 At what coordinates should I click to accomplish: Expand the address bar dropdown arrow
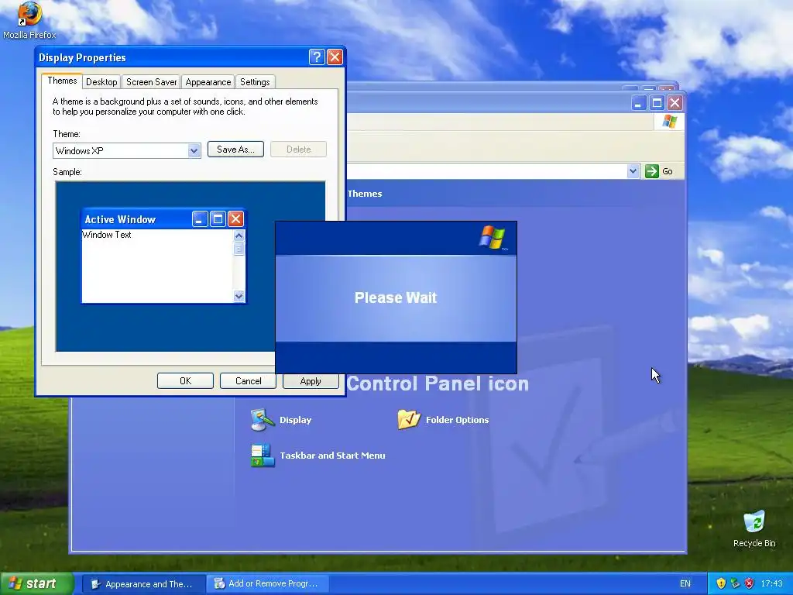(633, 171)
